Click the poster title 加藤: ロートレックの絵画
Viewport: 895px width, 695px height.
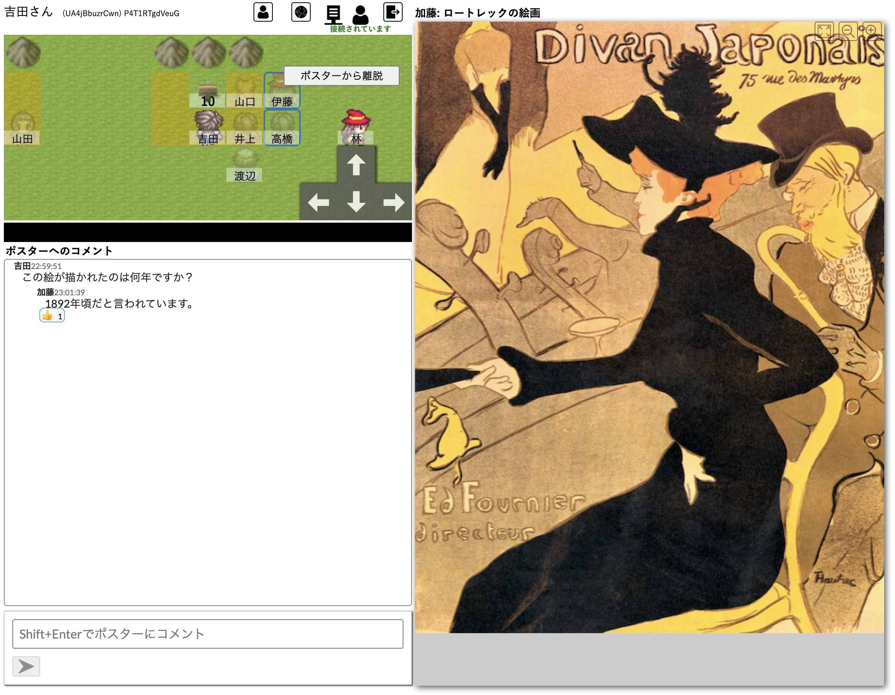(478, 13)
